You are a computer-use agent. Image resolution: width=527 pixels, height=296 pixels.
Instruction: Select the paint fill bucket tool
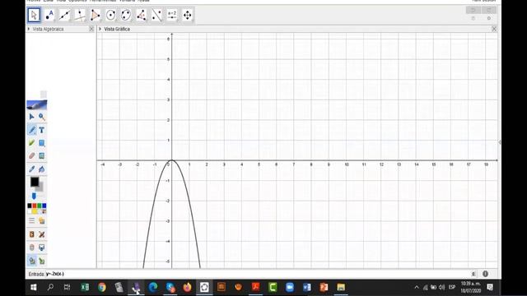tap(42, 169)
